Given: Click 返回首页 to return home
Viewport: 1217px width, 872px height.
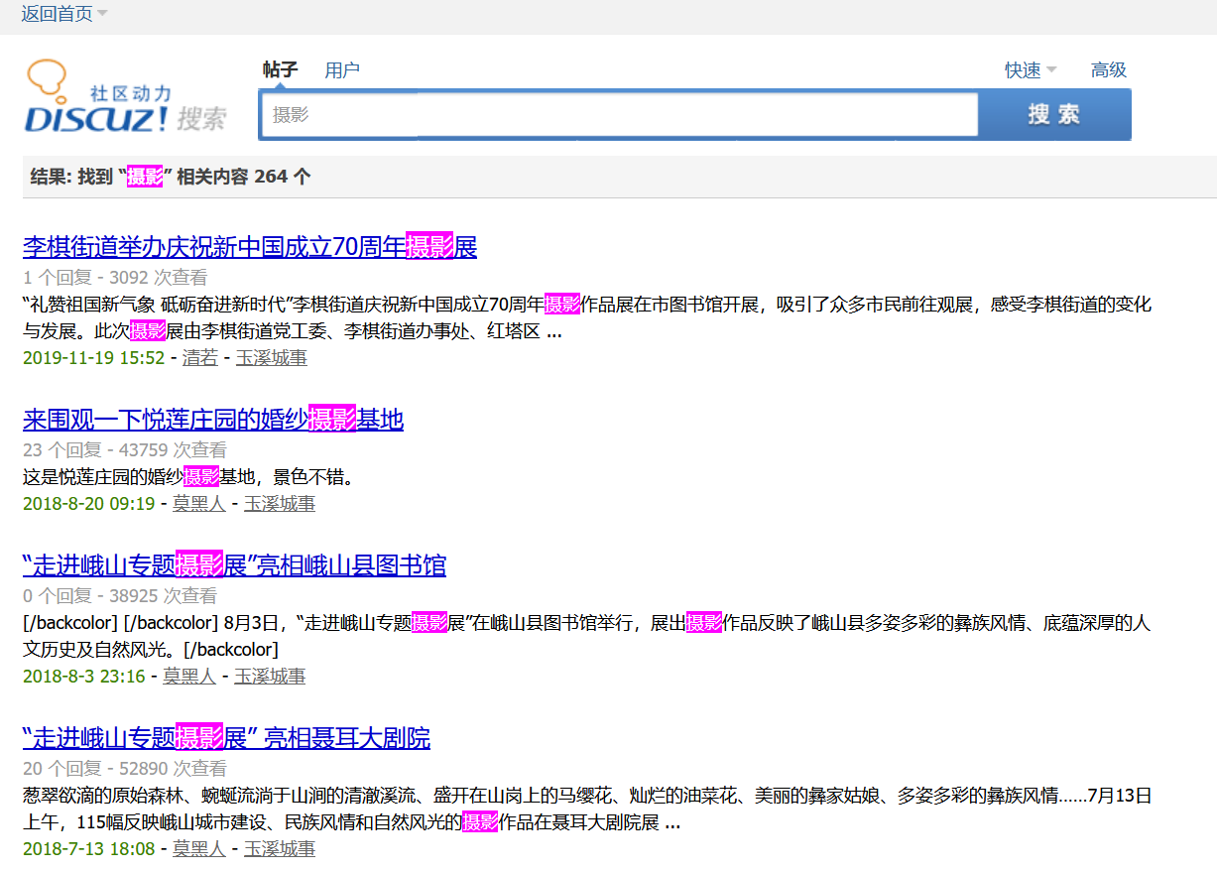Looking at the screenshot, I should 58,14.
